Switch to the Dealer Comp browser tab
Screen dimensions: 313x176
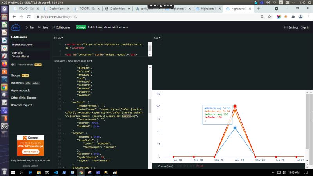(56, 9)
